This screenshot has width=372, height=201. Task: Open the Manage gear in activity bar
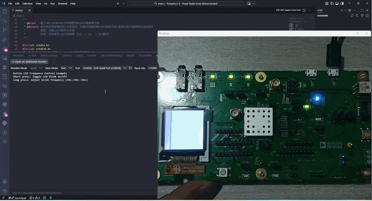[5, 191]
